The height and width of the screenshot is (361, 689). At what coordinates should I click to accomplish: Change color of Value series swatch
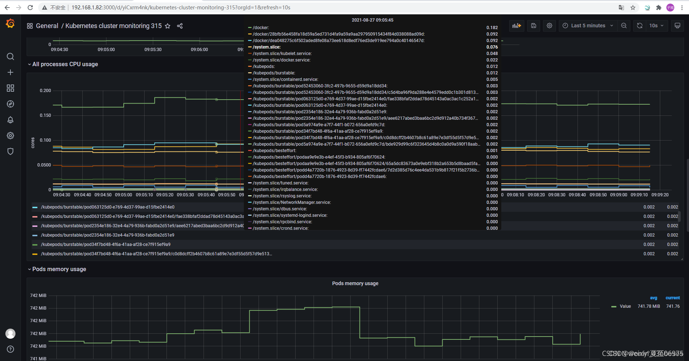click(x=614, y=307)
